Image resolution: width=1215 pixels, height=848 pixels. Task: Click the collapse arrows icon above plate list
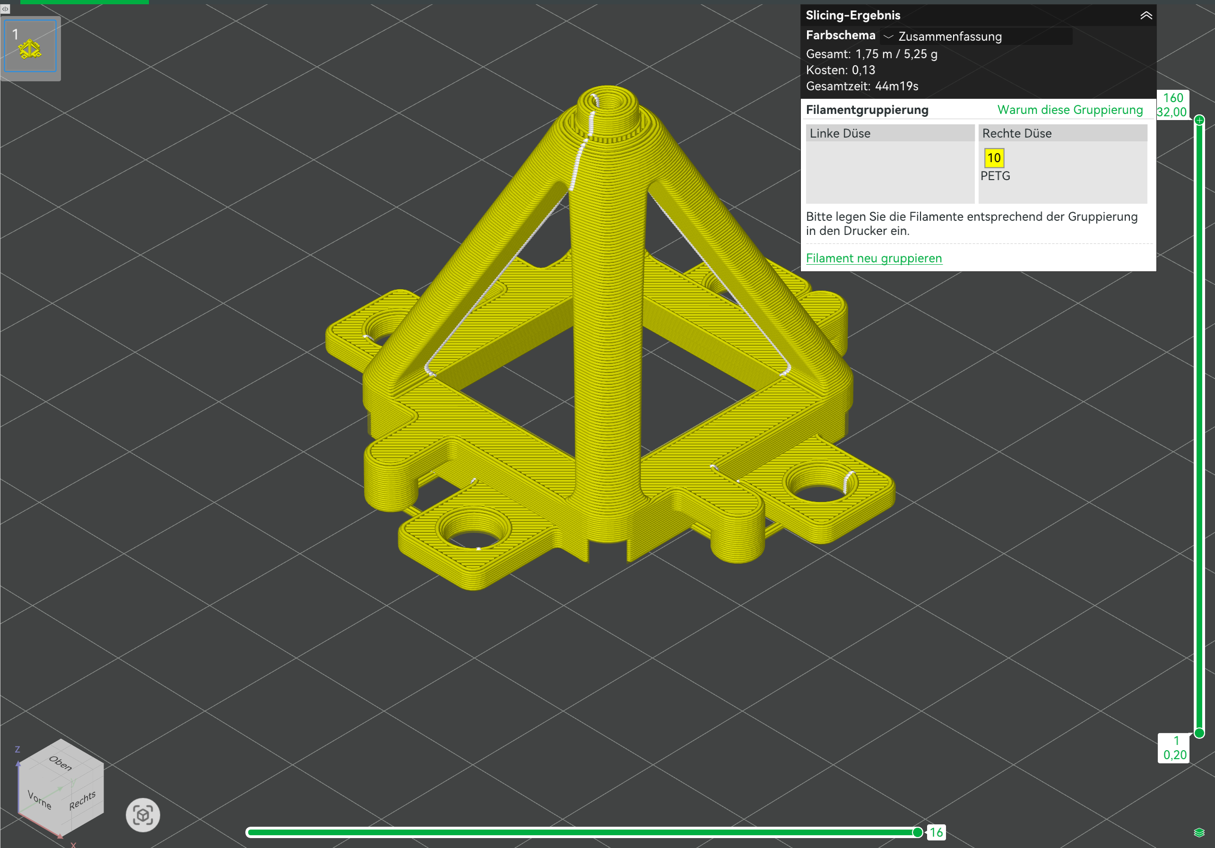coord(5,9)
